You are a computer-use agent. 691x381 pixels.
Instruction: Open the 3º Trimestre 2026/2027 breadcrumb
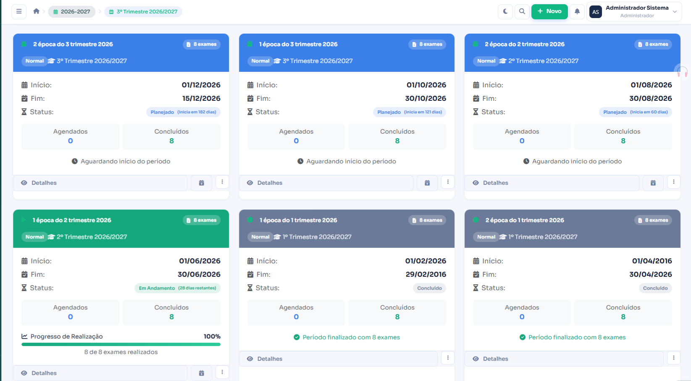(143, 11)
